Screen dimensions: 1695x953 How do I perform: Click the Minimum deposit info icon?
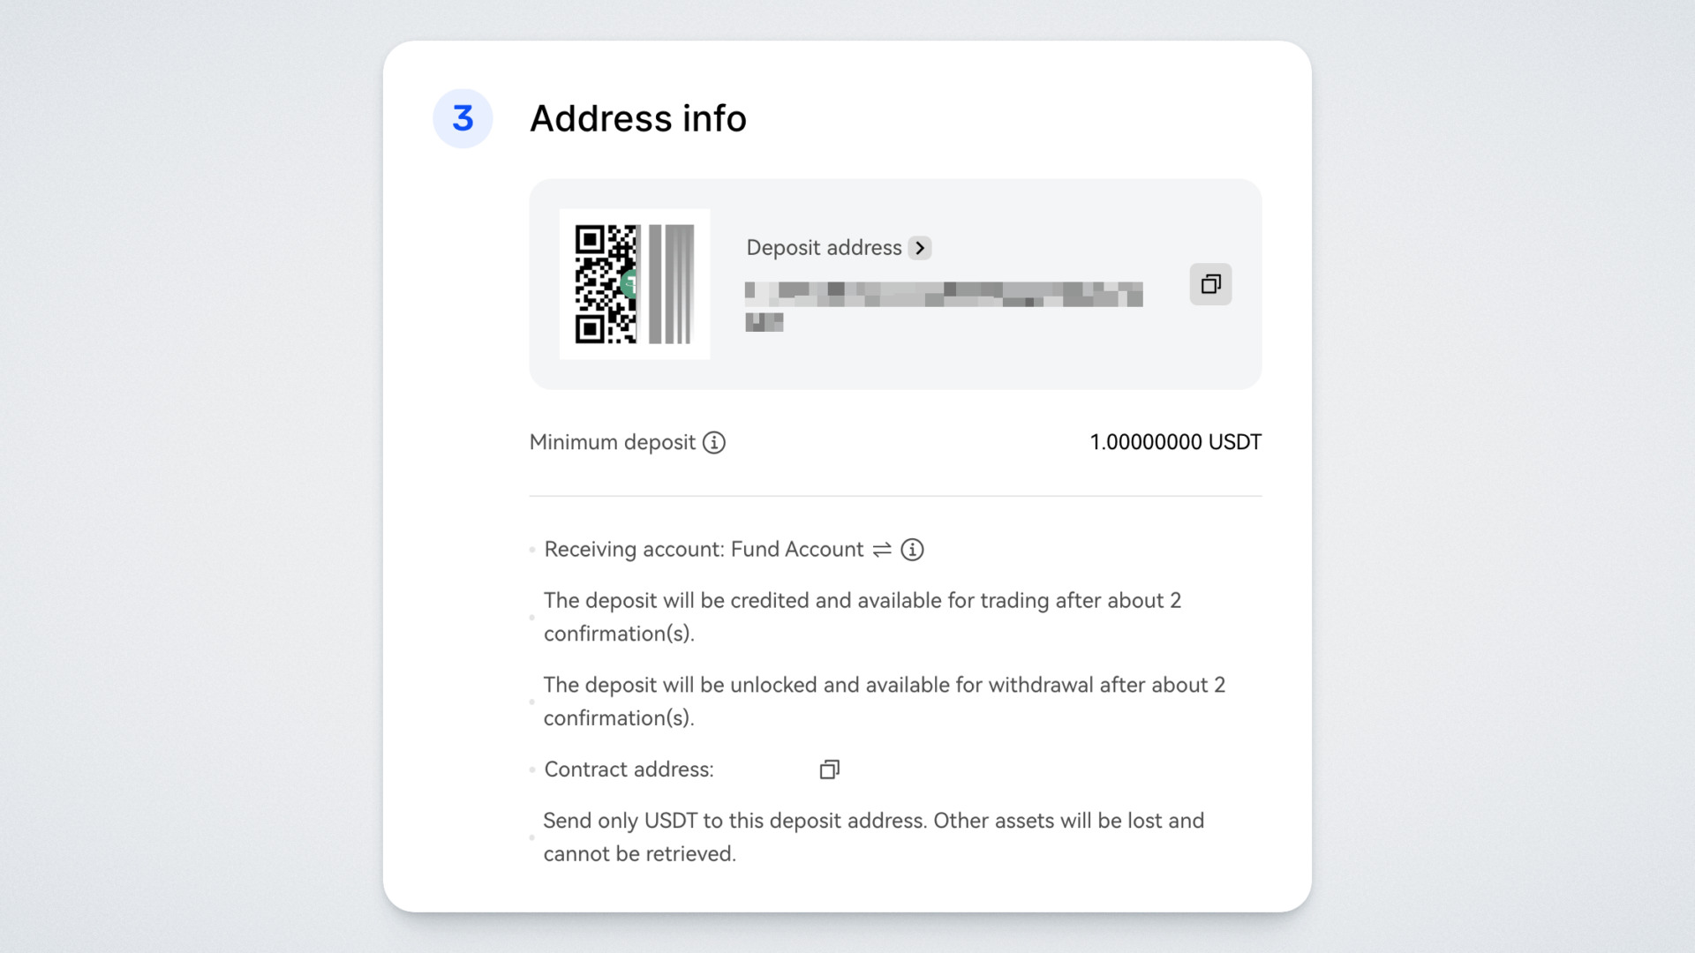tap(714, 442)
